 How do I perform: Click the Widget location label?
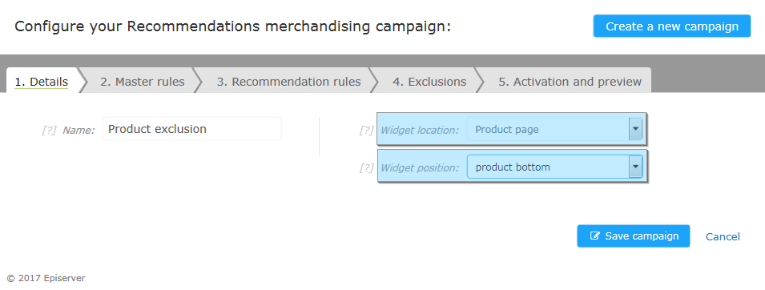coord(420,131)
